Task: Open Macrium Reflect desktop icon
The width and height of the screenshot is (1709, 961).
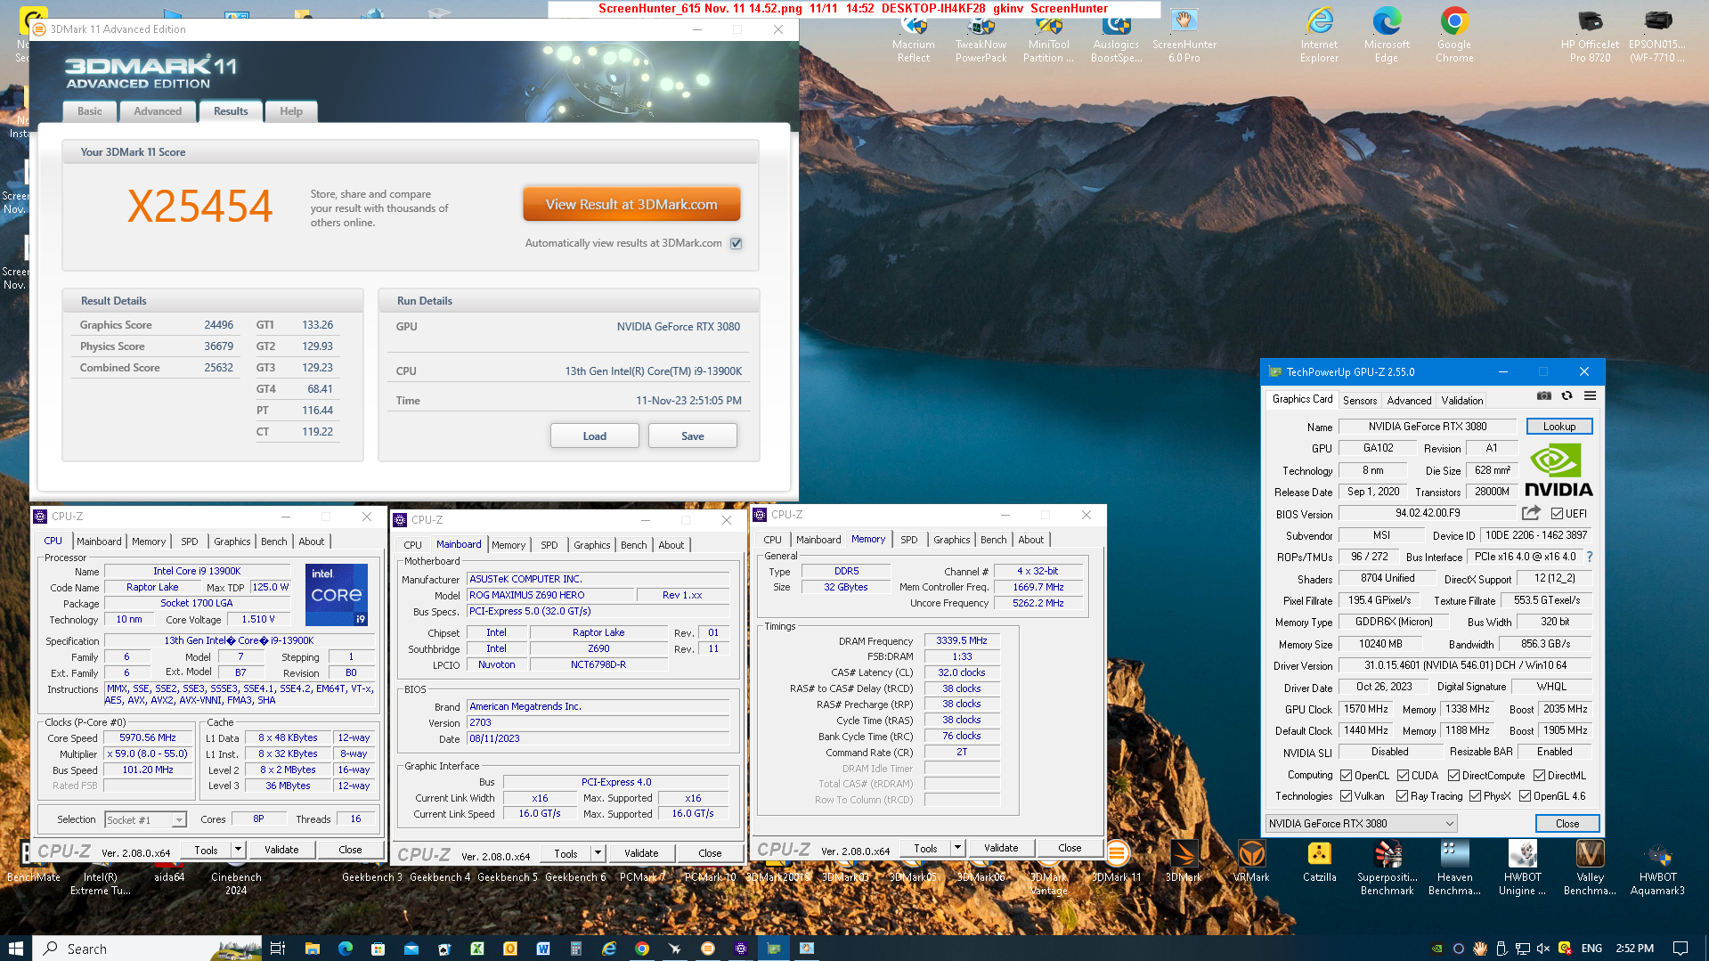Action: [914, 36]
